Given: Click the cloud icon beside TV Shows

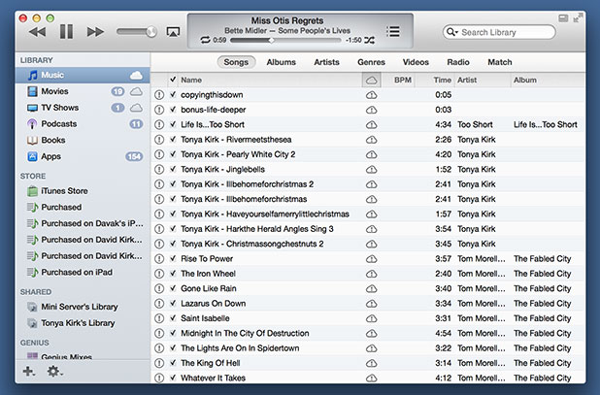Looking at the screenshot, I should (136, 108).
